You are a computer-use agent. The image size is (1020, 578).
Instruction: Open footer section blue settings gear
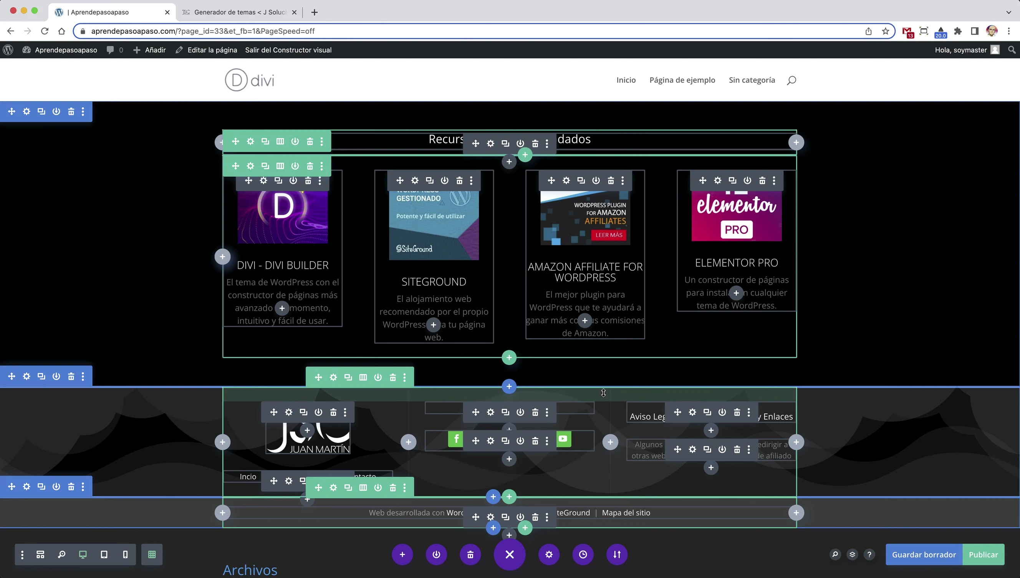26,376
